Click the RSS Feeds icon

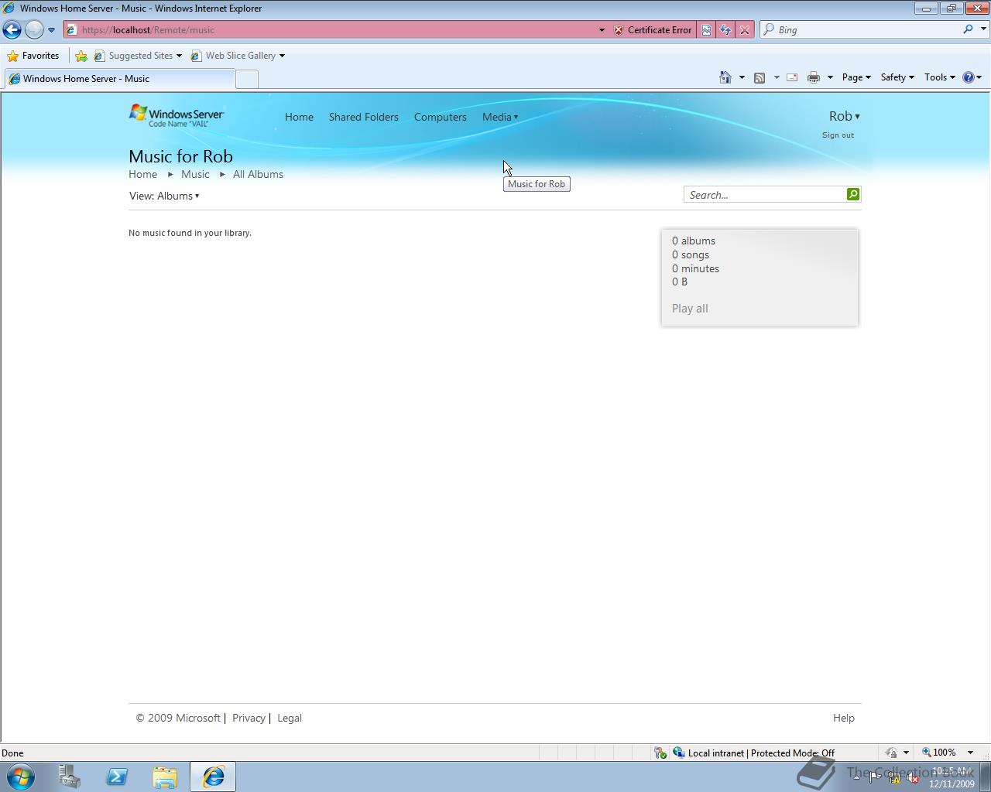(x=760, y=77)
